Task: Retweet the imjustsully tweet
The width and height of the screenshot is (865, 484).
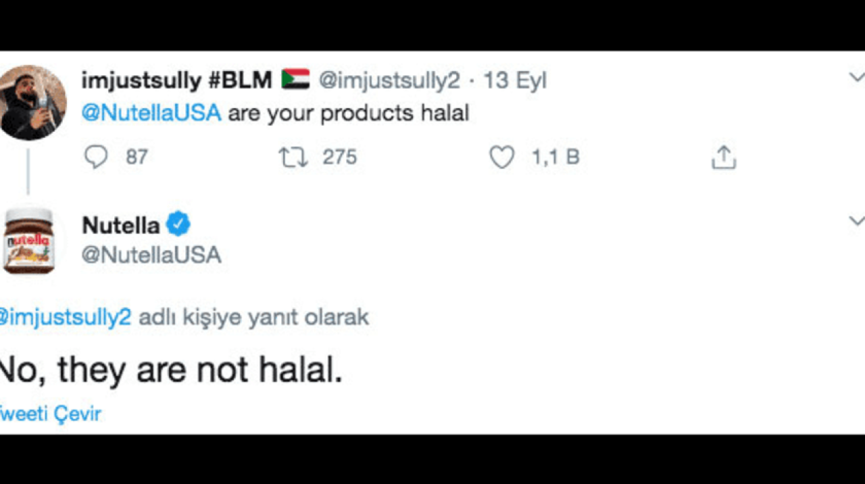Action: (x=293, y=157)
